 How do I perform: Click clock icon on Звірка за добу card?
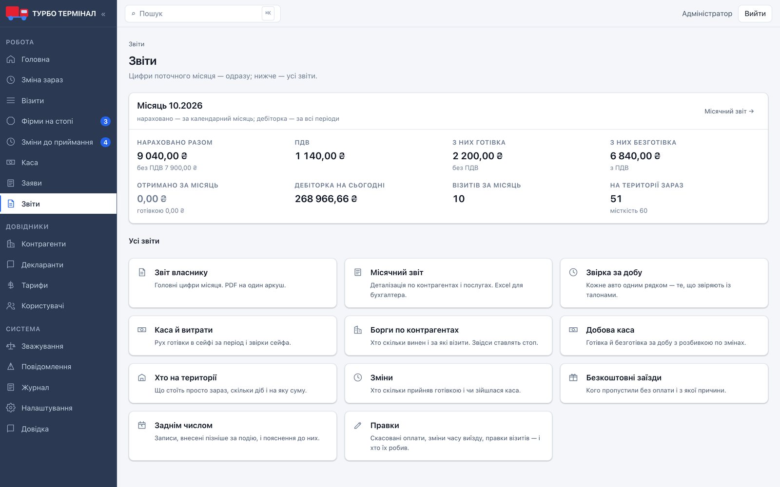[x=573, y=273]
